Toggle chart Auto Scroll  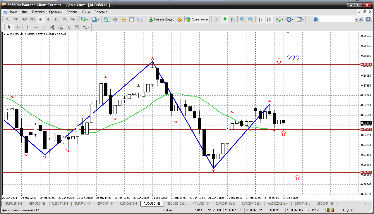[x=260, y=19]
